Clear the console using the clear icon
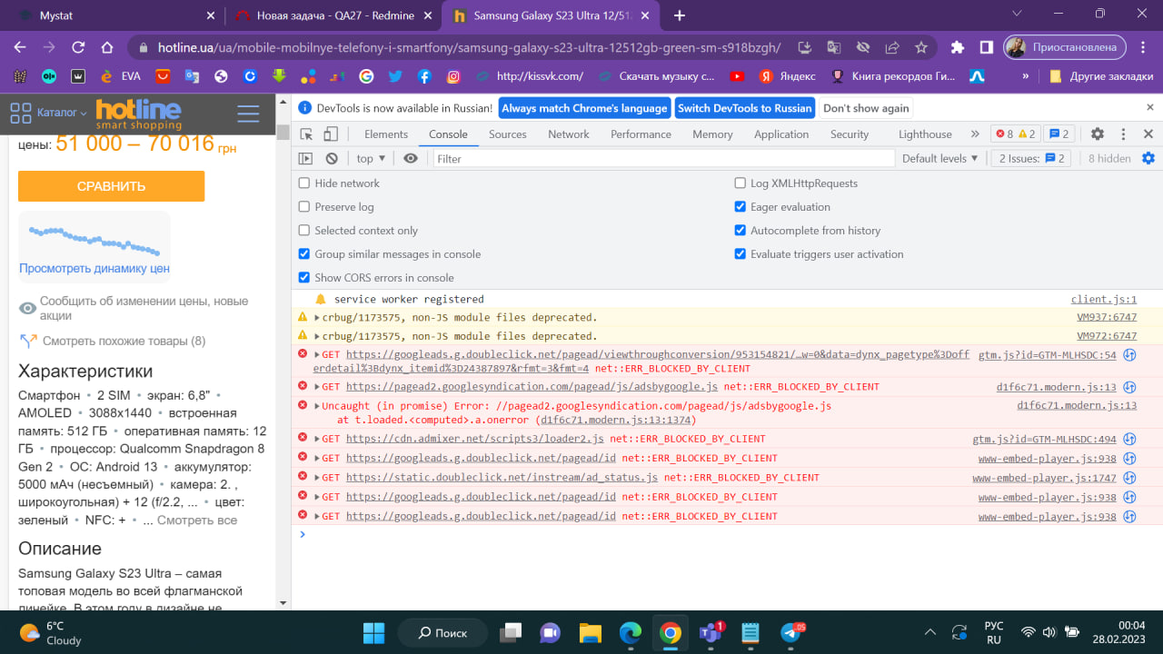The height and width of the screenshot is (654, 1163). [x=332, y=158]
